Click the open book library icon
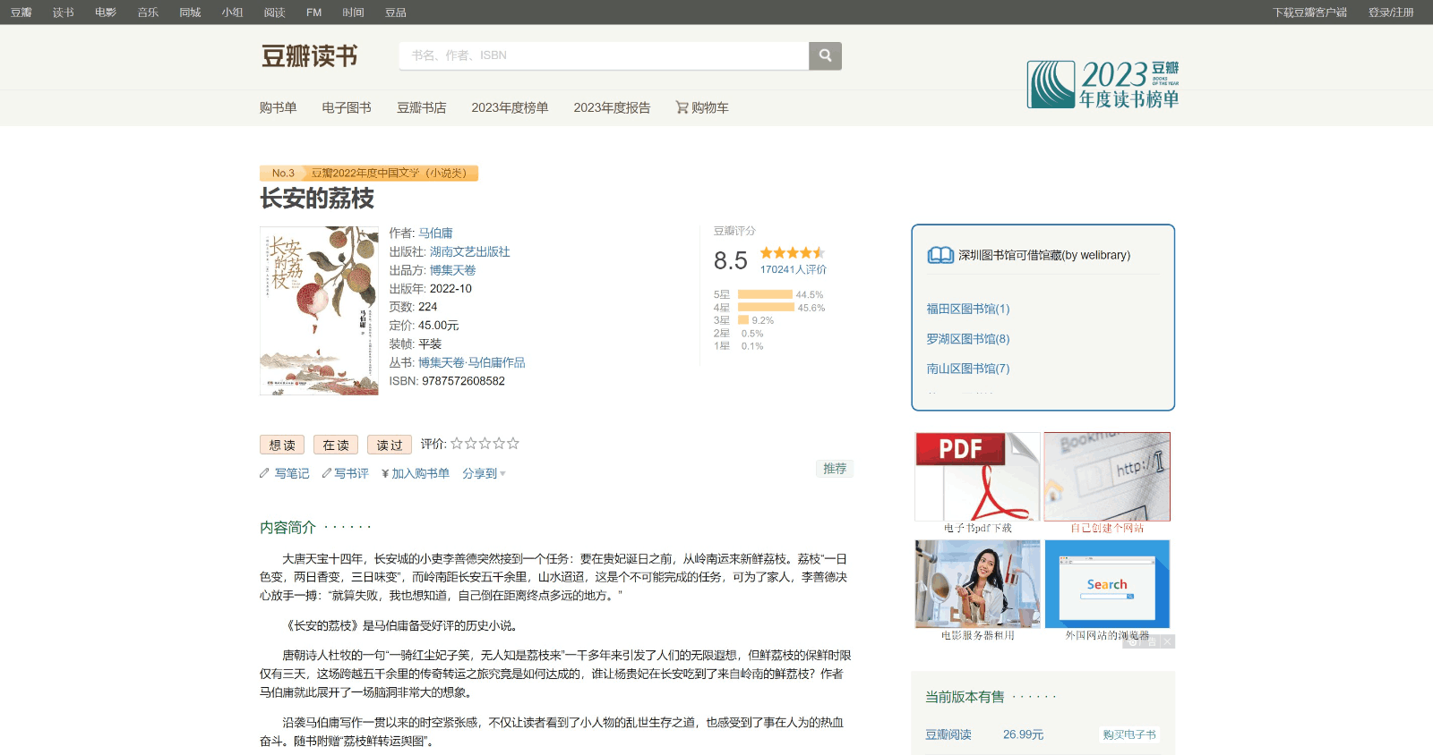Image resolution: width=1433 pixels, height=755 pixels. [940, 255]
